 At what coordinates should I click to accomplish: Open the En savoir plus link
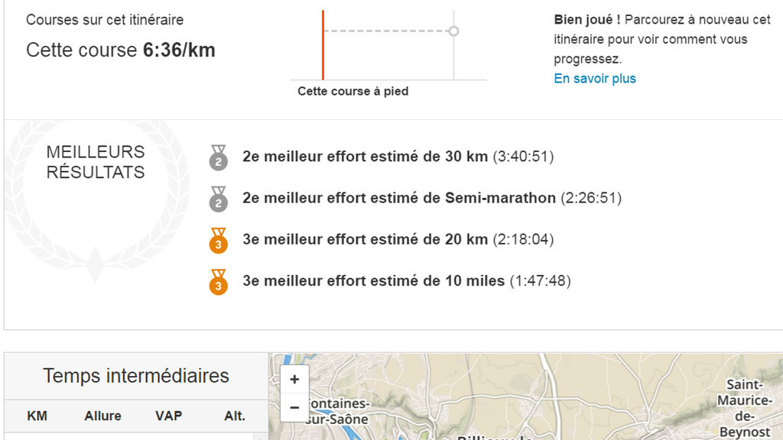(x=595, y=79)
